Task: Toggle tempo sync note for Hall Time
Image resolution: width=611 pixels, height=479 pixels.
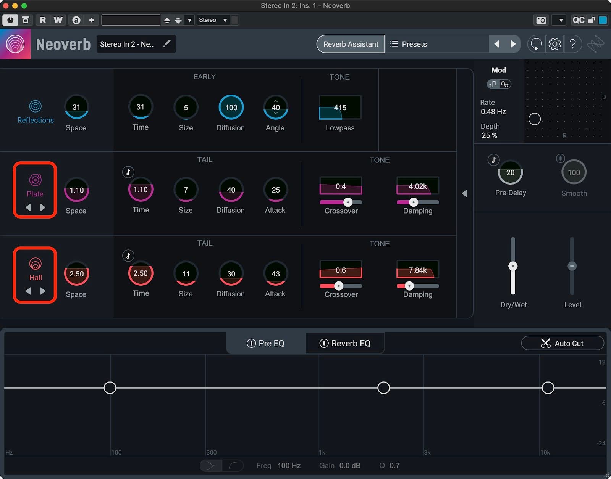Action: 128,256
